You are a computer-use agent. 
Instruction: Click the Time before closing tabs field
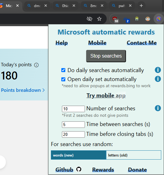[73, 134]
